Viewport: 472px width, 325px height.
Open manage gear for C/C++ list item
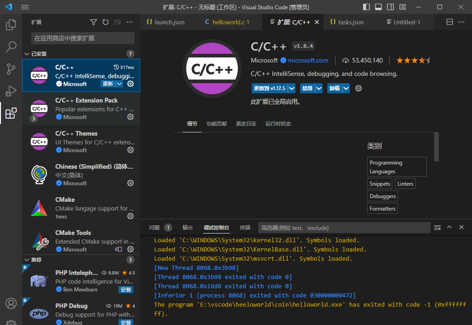pos(130,84)
